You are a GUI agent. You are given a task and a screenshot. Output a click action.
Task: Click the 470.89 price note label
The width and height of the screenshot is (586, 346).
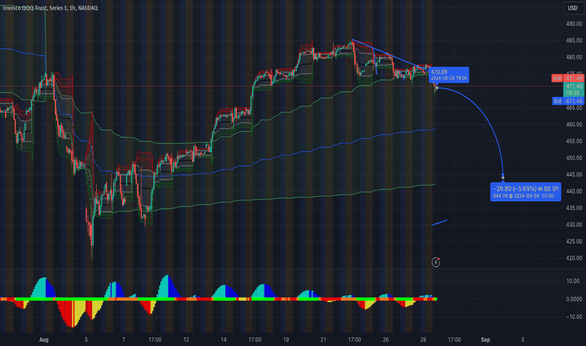pyautogui.click(x=449, y=75)
